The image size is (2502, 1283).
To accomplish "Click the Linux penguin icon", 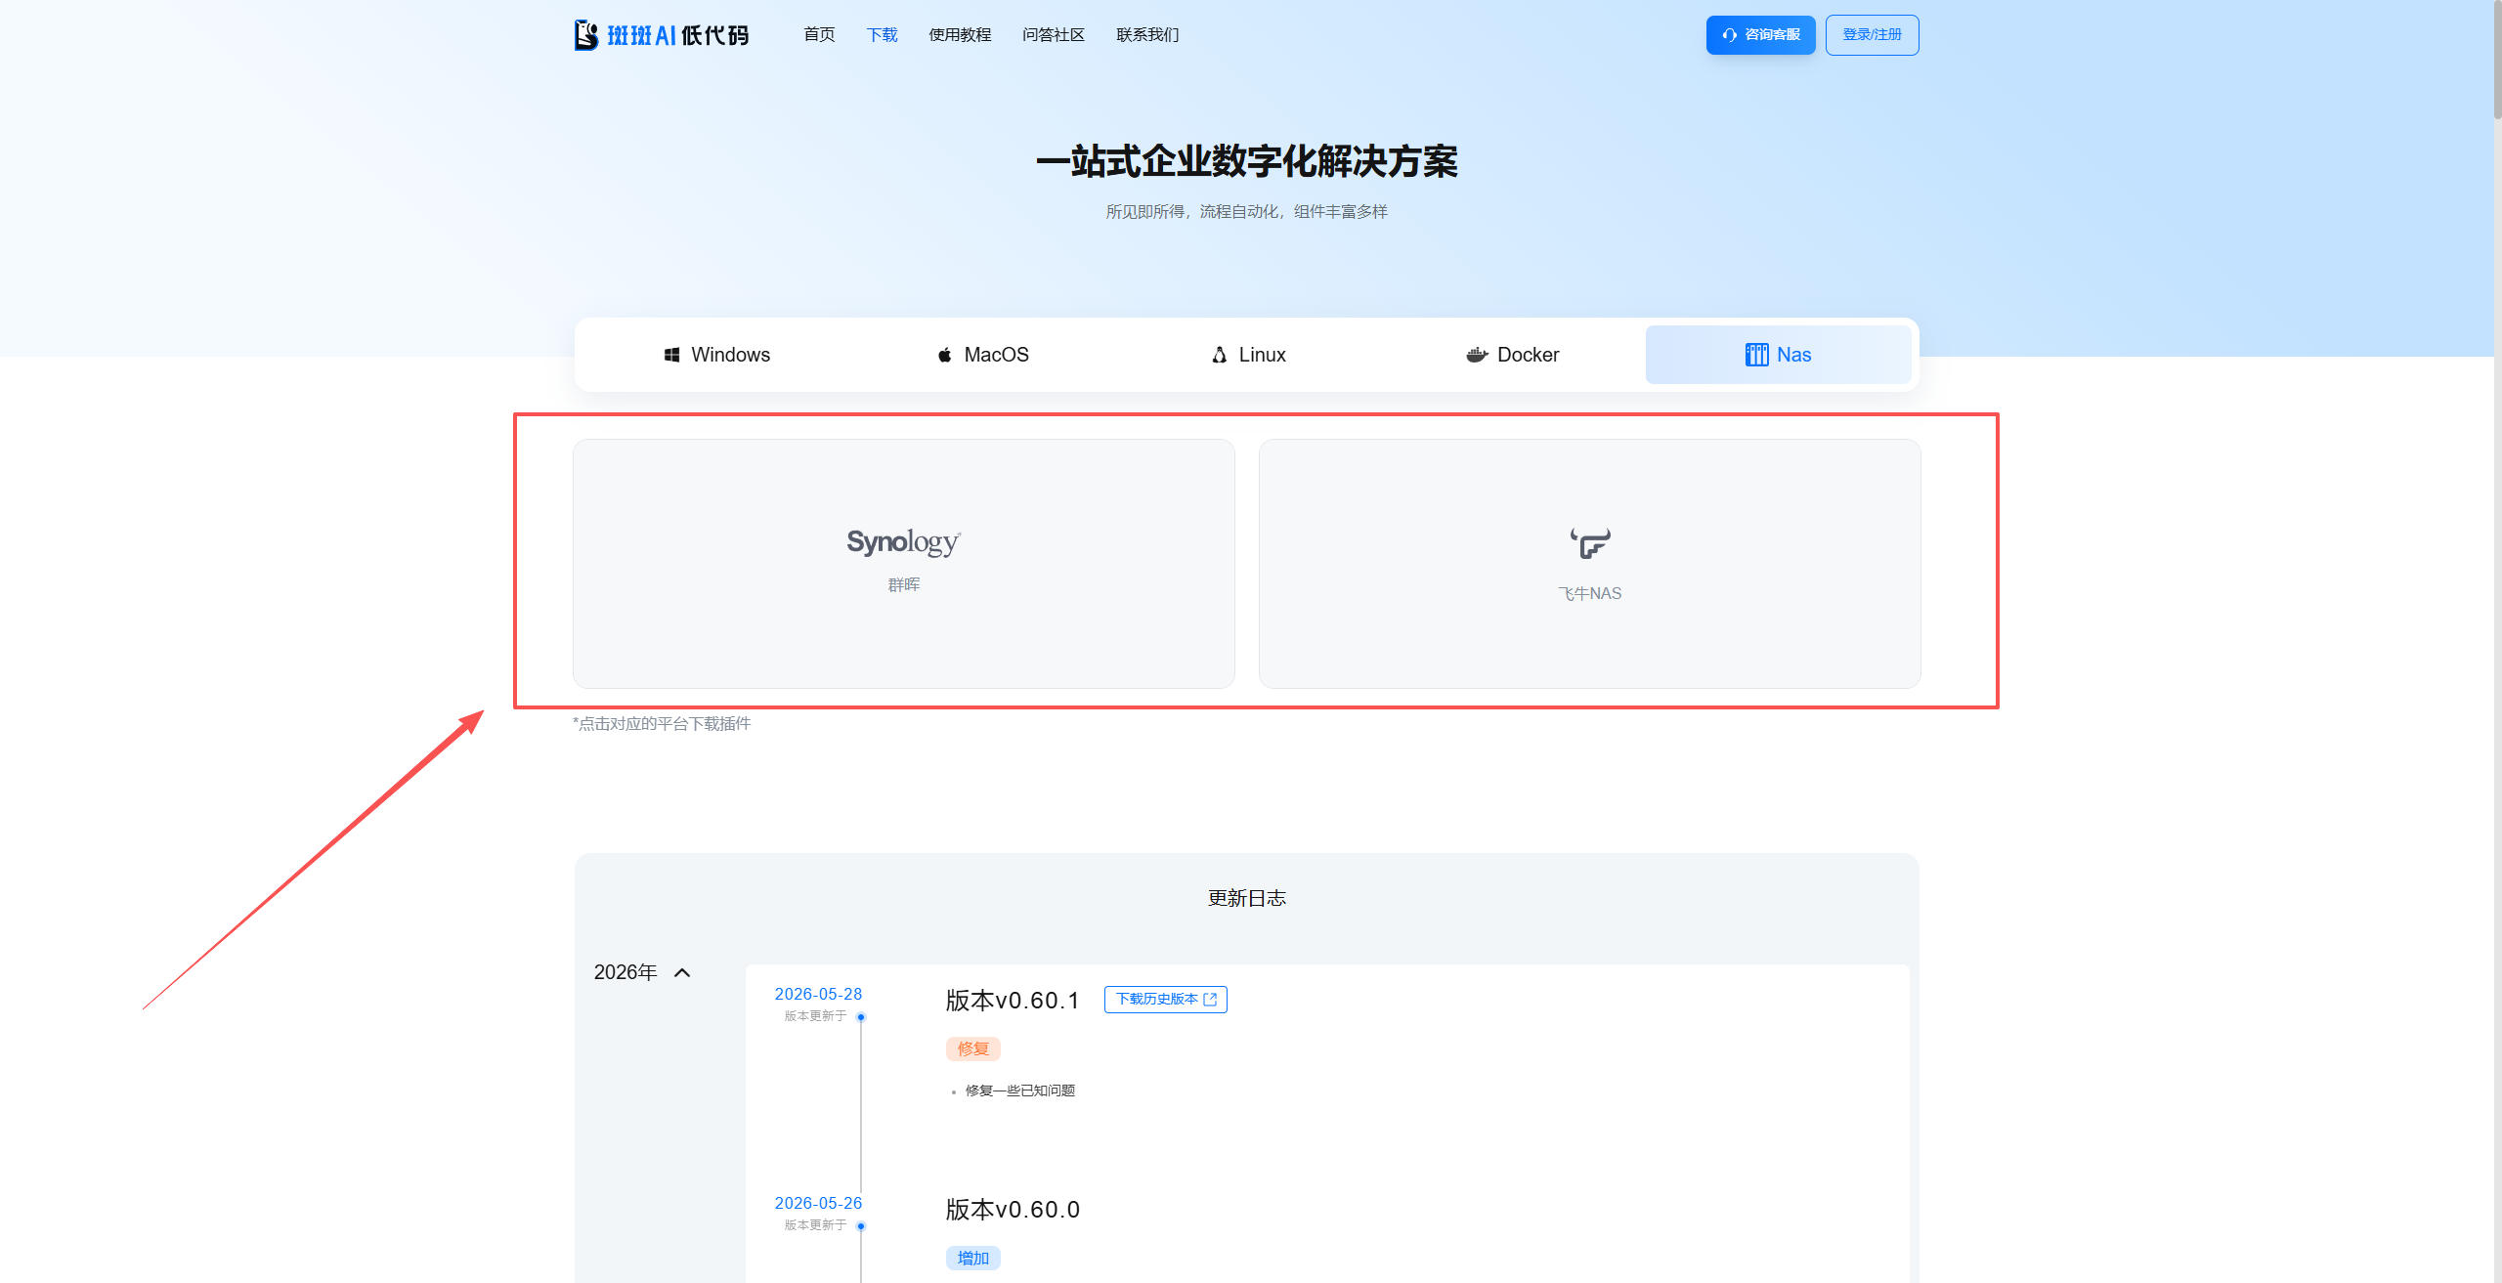I will pos(1220,355).
